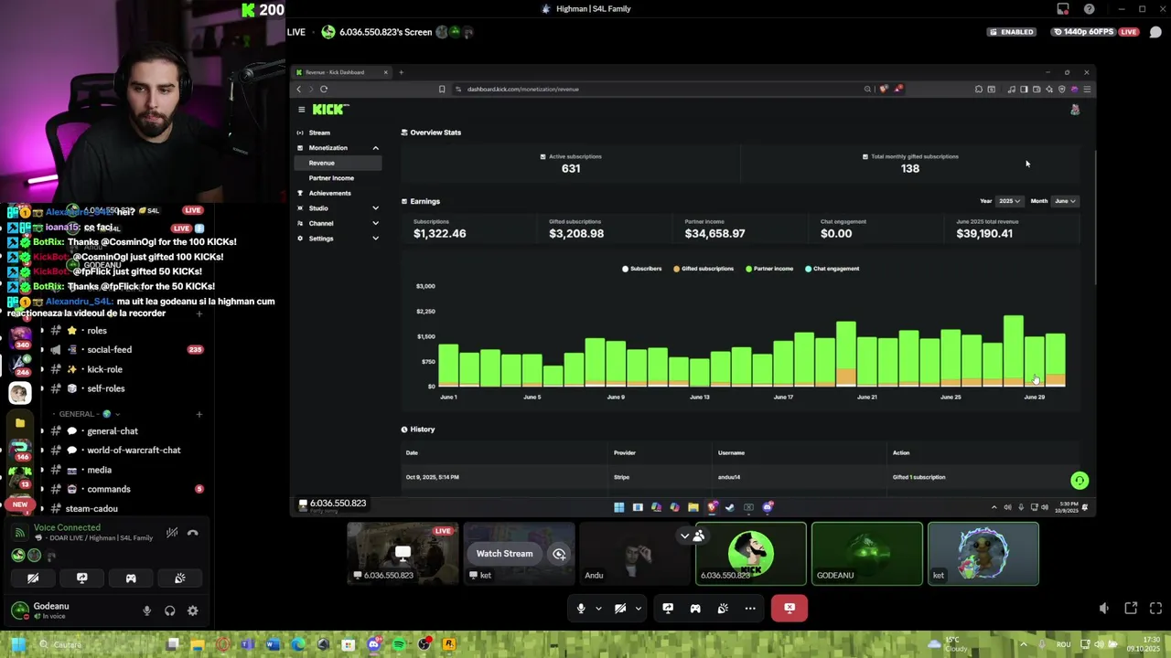Collapse the participants strip chevron
Image resolution: width=1171 pixels, height=658 pixels.
[684, 536]
